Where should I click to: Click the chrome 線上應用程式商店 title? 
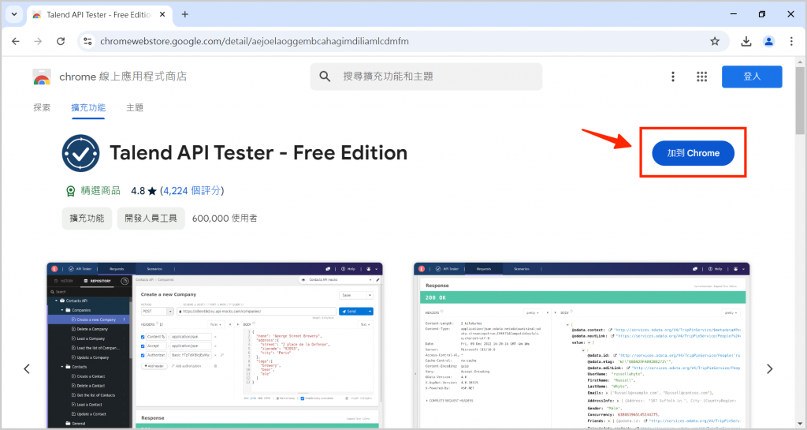point(123,77)
